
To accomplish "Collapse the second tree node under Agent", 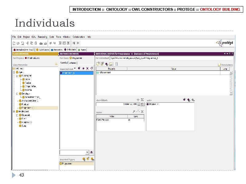I will pyautogui.click(x=17, y=76).
